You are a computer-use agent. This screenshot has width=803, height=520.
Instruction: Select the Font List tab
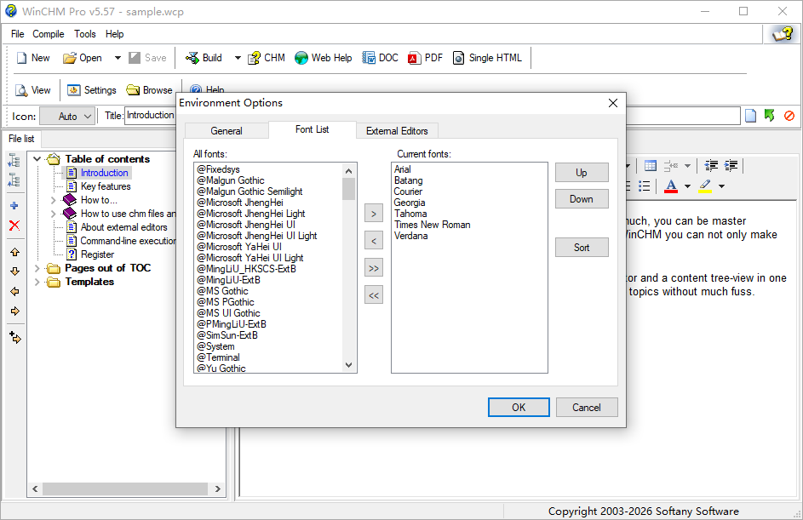312,129
